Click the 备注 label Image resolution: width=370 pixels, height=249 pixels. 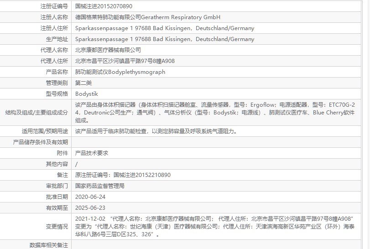pyautogui.click(x=63, y=175)
